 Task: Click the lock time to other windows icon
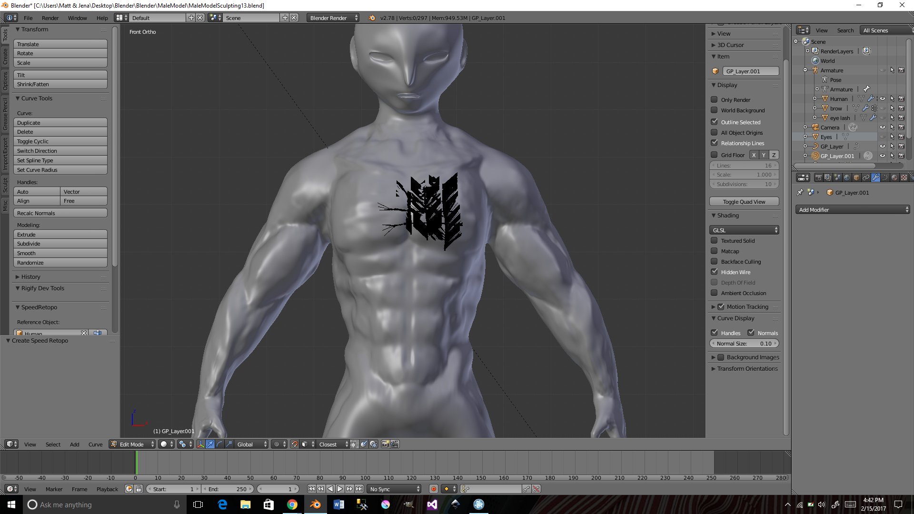(139, 489)
